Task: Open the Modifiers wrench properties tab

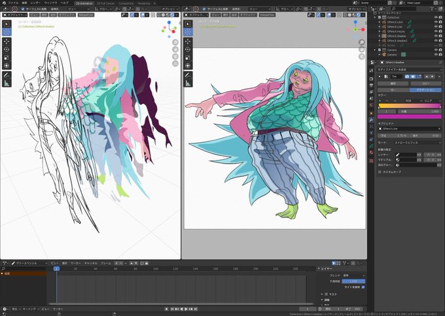Action: click(371, 120)
